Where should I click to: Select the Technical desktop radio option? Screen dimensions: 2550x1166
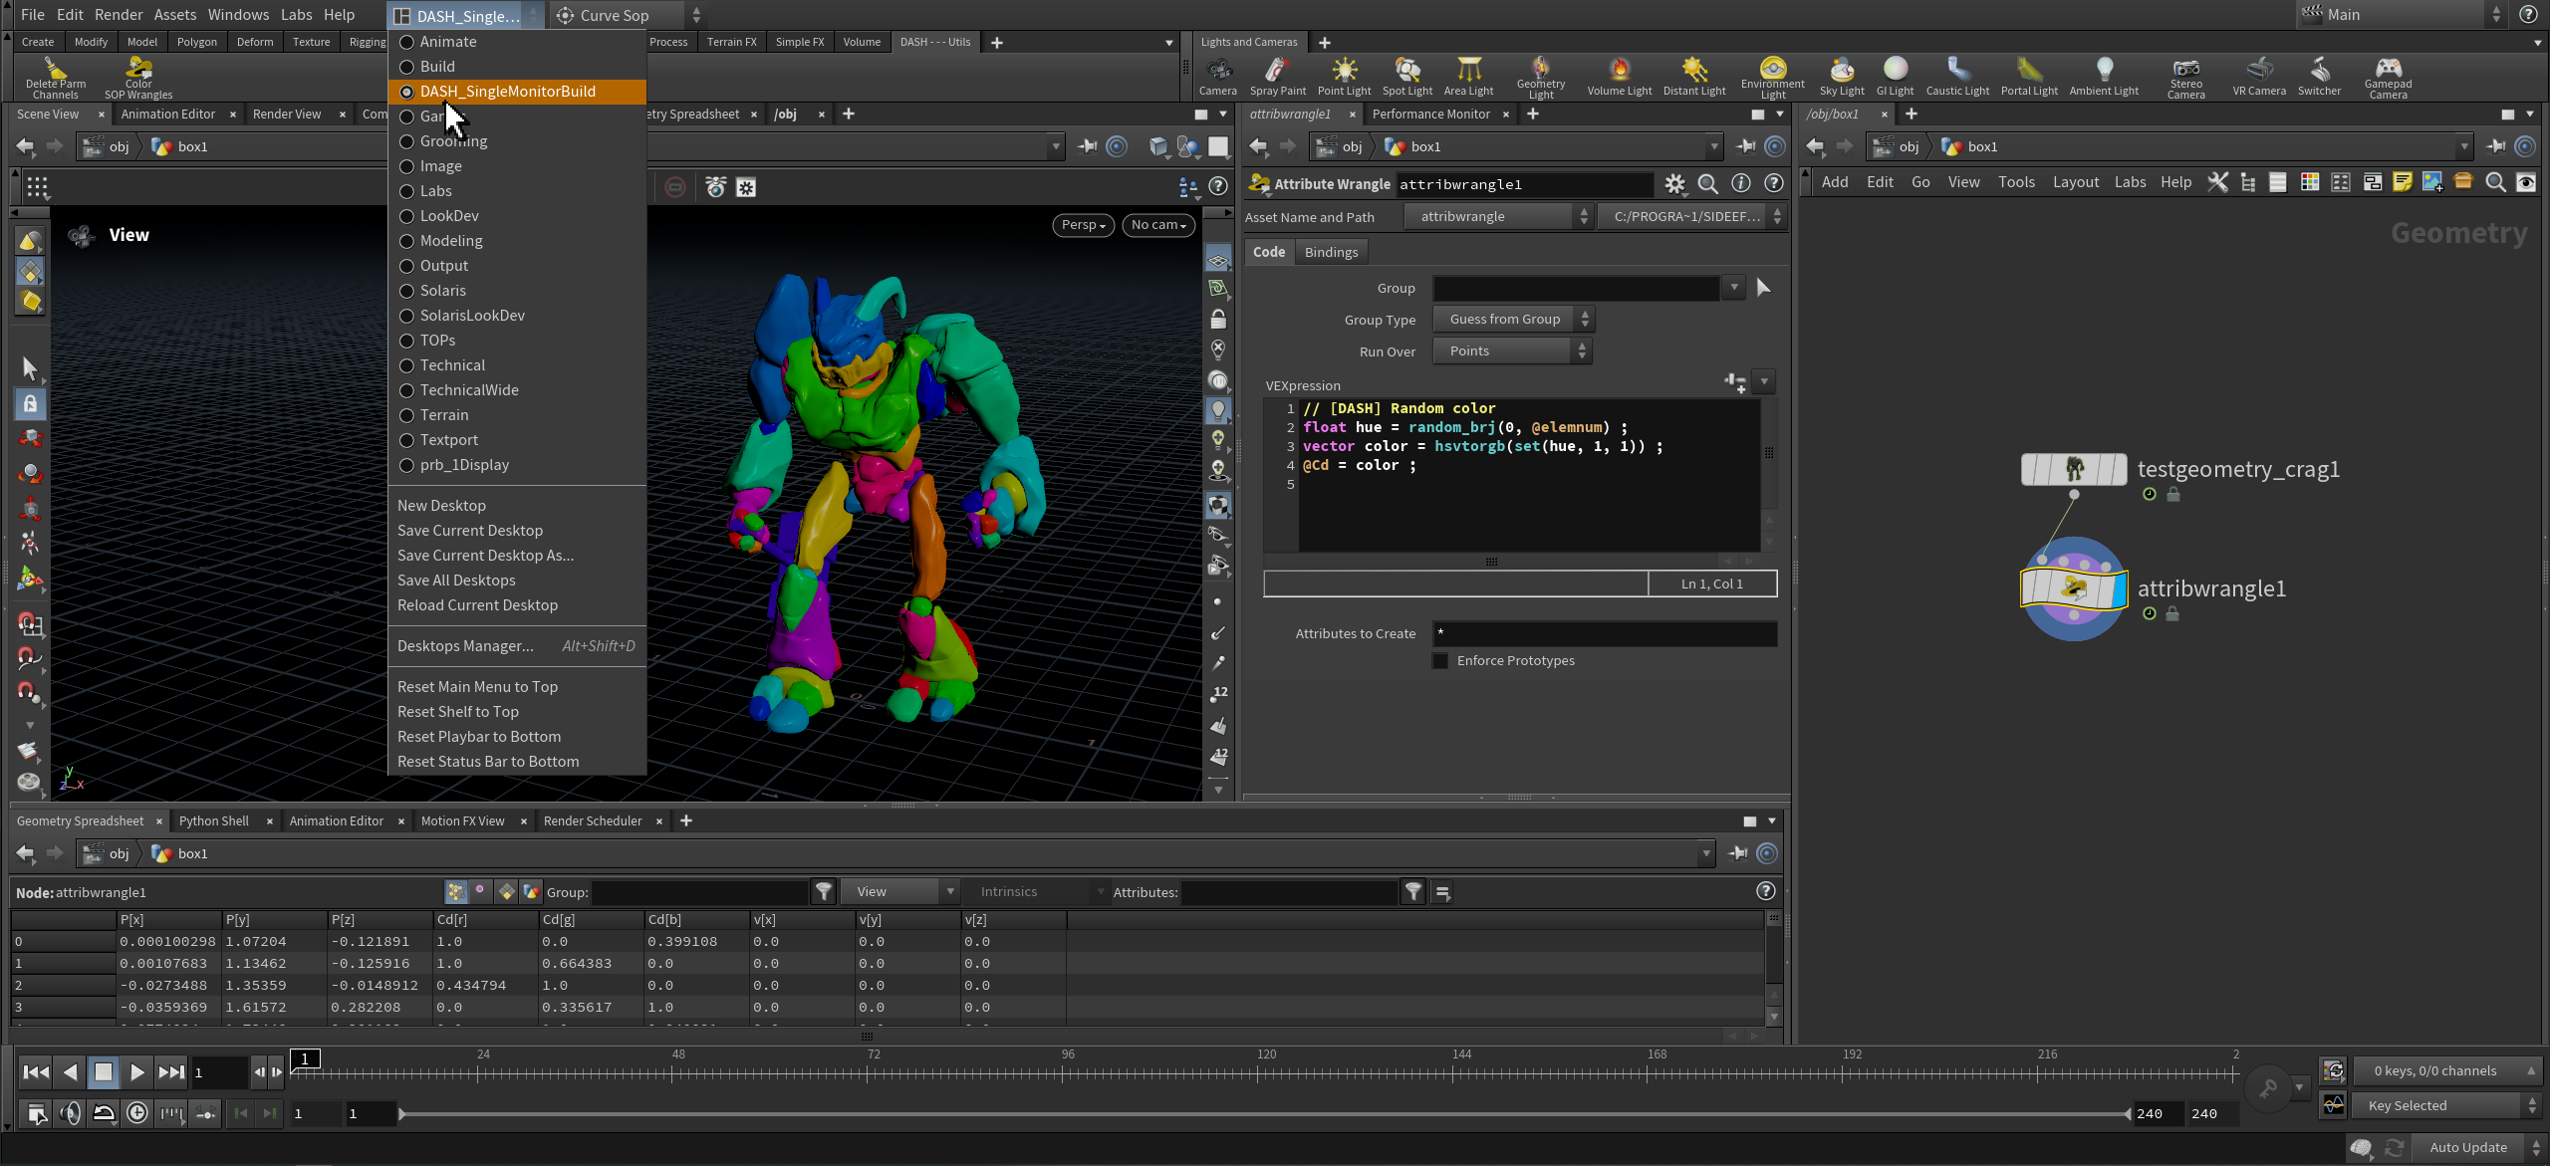[x=406, y=365]
